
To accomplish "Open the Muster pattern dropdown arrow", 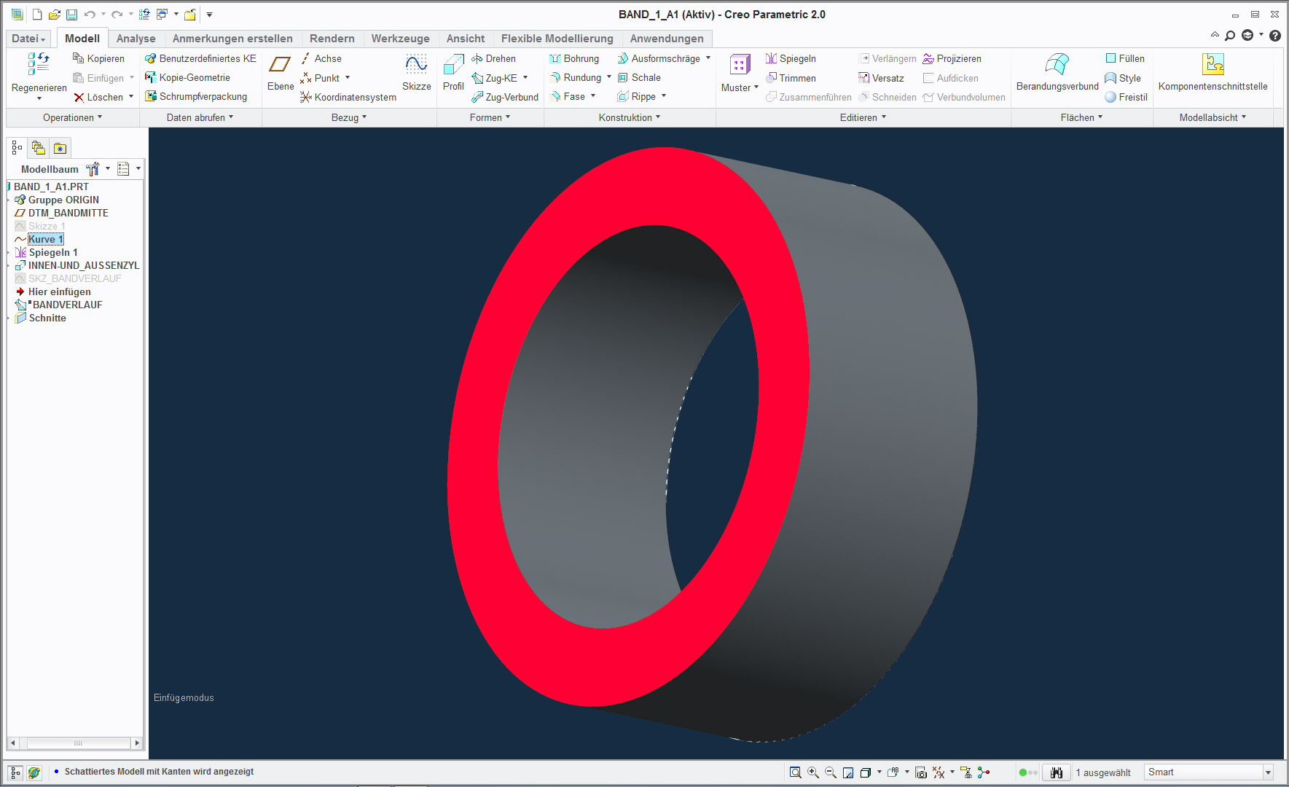I will tap(756, 87).
